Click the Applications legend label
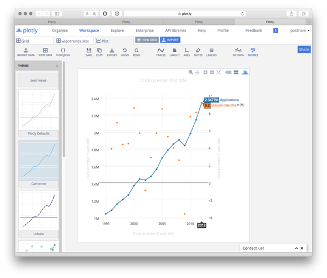This screenshot has width=327, height=278. click(229, 100)
